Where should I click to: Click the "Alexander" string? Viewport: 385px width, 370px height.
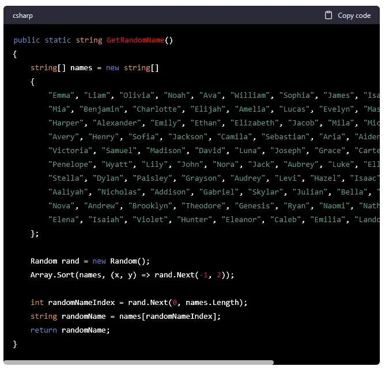point(117,123)
